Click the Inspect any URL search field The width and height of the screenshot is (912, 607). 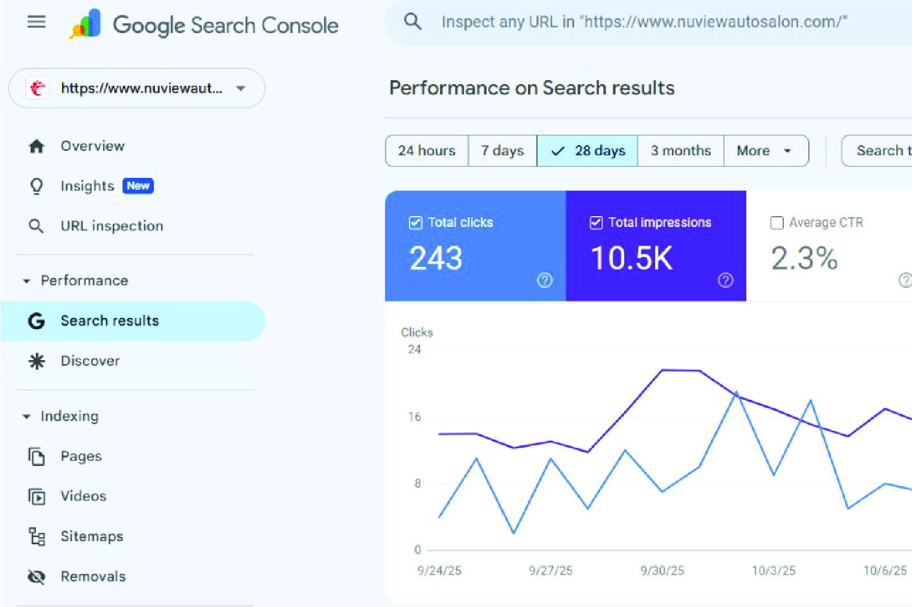649,22
